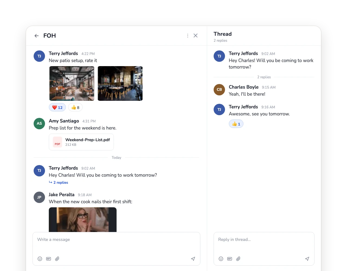Click Jake Peralta's JP avatar
The height and width of the screenshot is (271, 347).
point(39,197)
